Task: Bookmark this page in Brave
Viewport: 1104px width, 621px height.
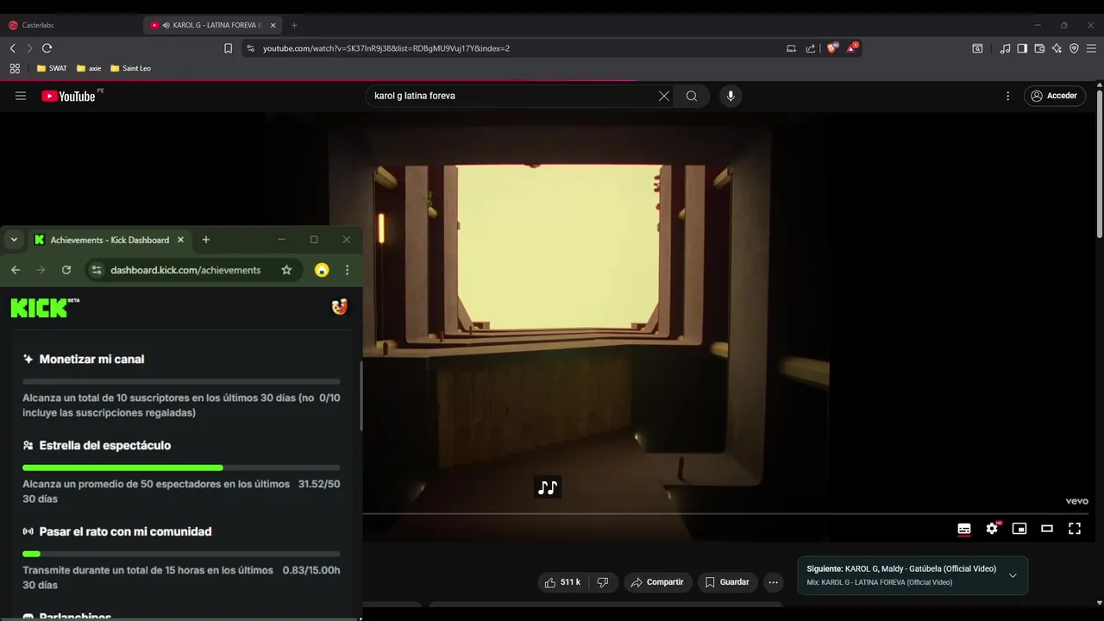Action: coord(228,48)
